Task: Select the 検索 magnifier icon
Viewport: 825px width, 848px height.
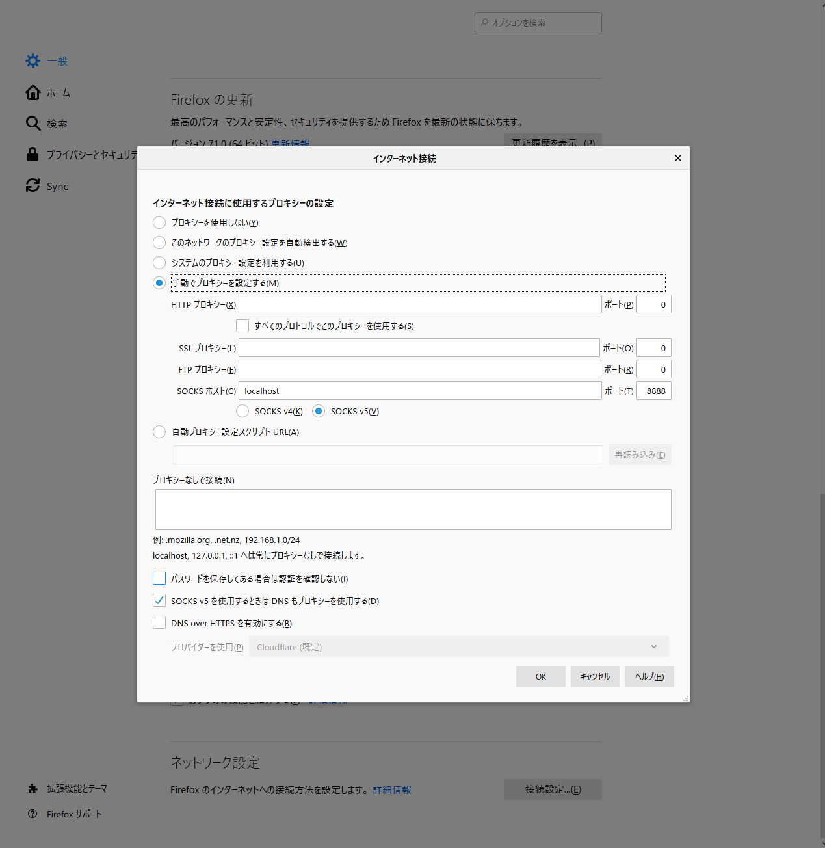Action: (33, 123)
